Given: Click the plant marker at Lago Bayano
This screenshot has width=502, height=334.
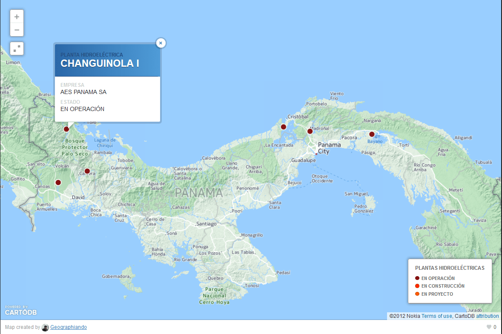Looking at the screenshot, I should pos(372,134).
